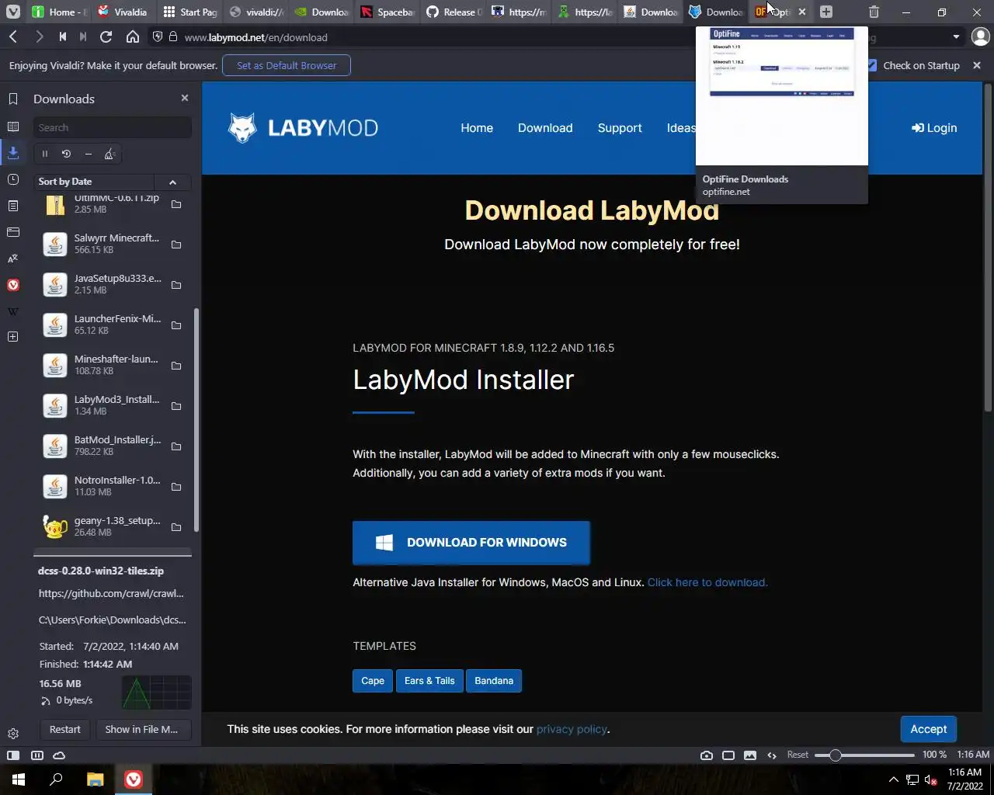994x795 pixels.
Task: Open the Translate panel icon
Action: [x=13, y=259]
